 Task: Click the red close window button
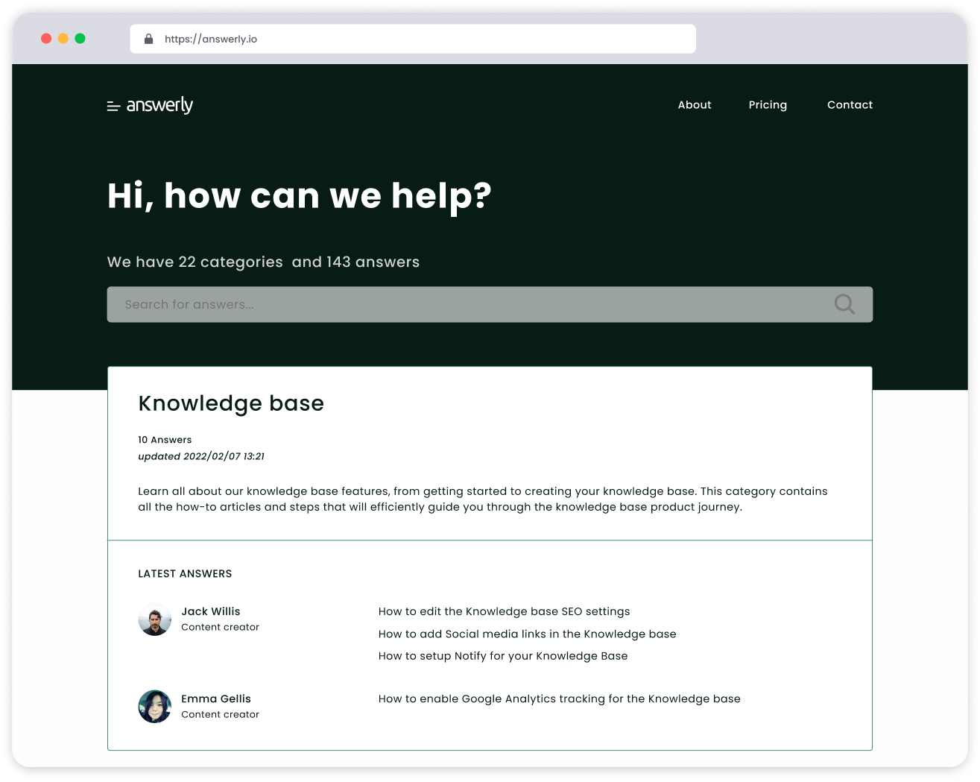point(46,39)
